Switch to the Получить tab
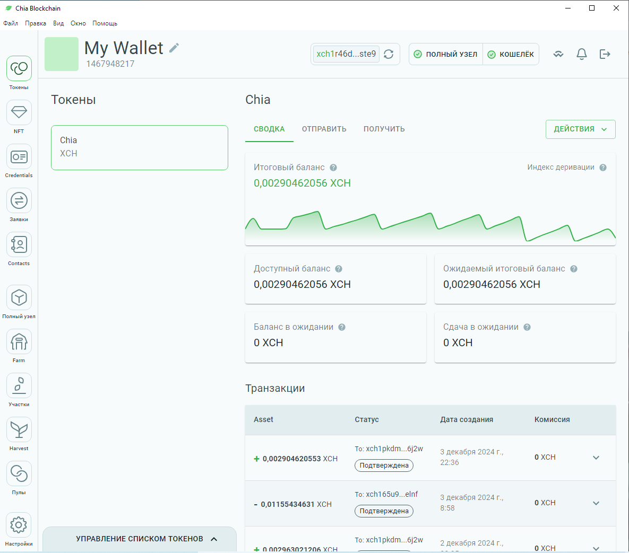 pyautogui.click(x=384, y=129)
